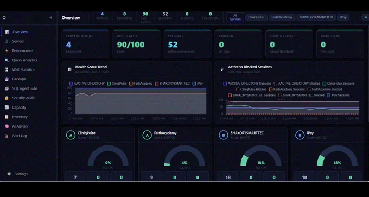The width and height of the screenshot is (369, 197).
Task: Toggle AACTIVE-DIRECTORY in Health Score legend
Action: 87,84
